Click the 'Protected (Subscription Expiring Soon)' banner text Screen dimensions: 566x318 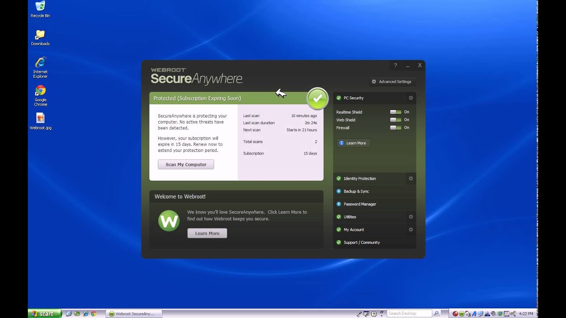pyautogui.click(x=197, y=98)
